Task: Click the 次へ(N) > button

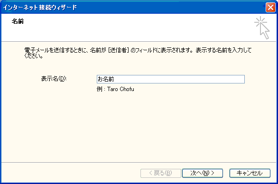Action: [202, 173]
